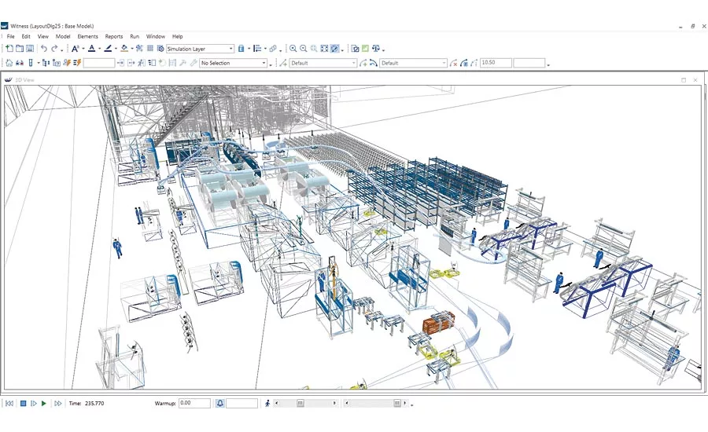Toggle the grid display icon
This screenshot has height=432, width=708.
pyautogui.click(x=150, y=48)
